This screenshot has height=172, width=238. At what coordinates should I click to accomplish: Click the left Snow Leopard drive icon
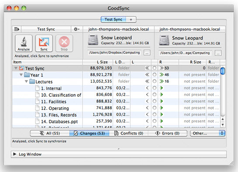point(93,40)
